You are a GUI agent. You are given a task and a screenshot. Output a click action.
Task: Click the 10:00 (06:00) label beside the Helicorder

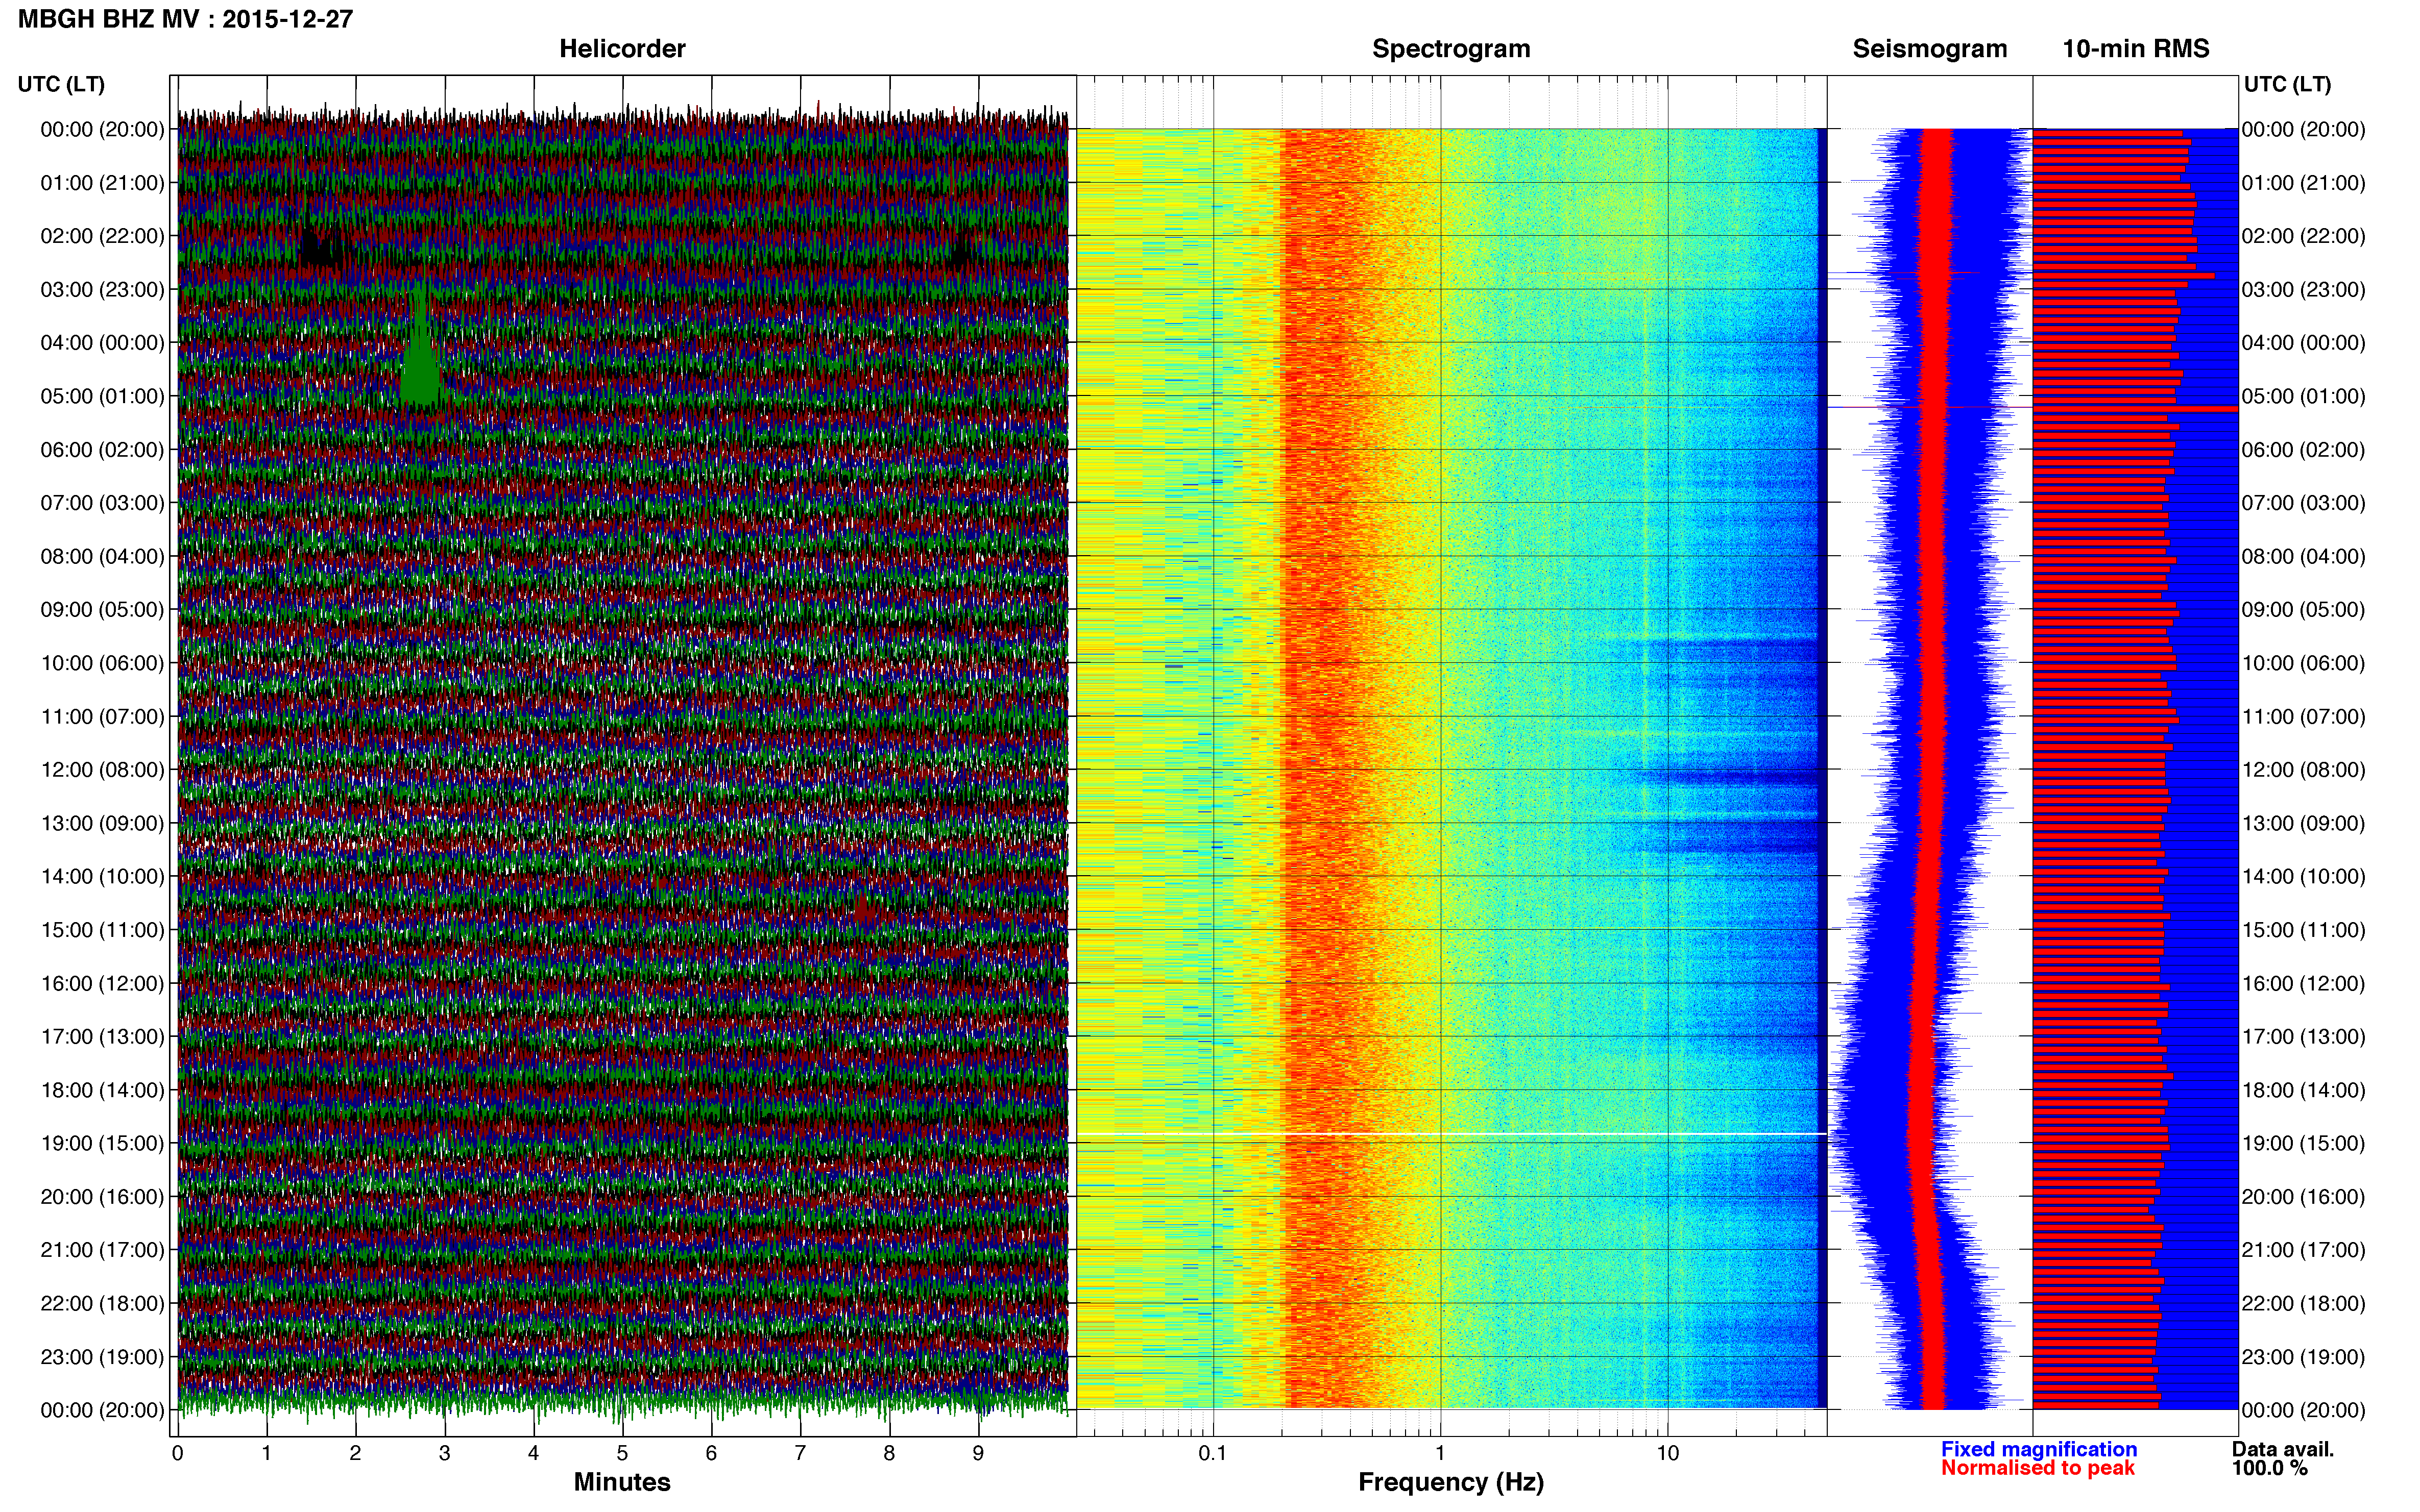click(102, 663)
